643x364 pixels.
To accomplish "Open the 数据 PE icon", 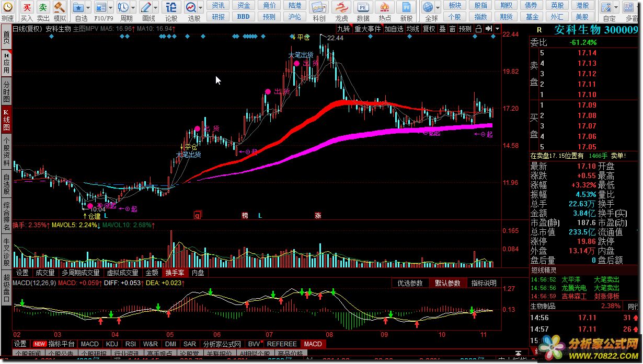I will (363, 7).
